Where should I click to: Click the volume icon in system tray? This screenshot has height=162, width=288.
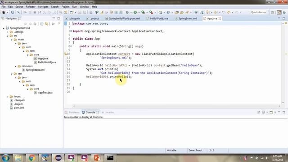point(267,158)
